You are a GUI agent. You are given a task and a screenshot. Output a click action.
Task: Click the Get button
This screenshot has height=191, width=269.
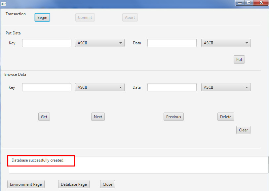(x=44, y=117)
